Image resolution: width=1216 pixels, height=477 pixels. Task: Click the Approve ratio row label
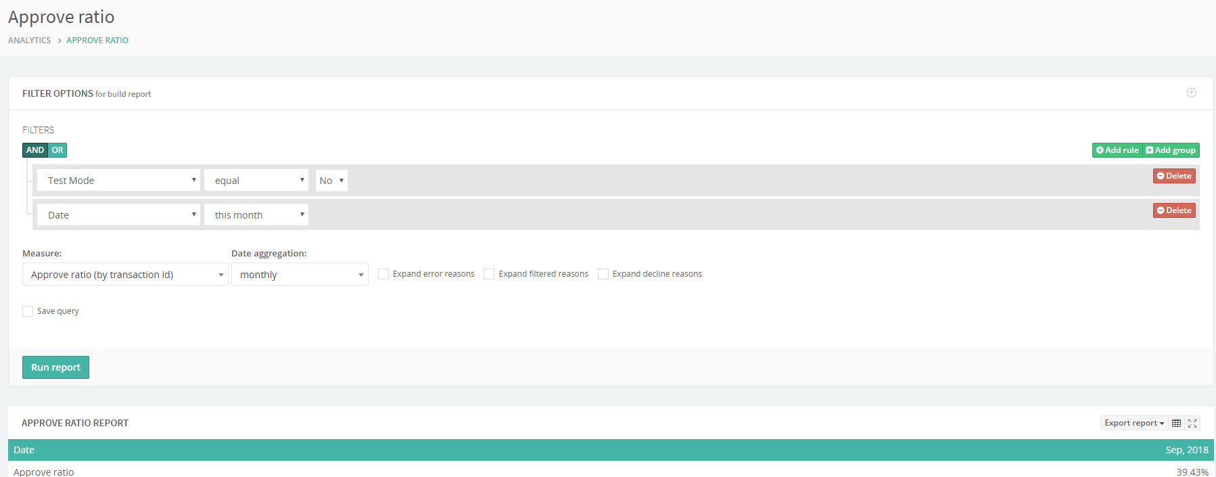tap(44, 472)
